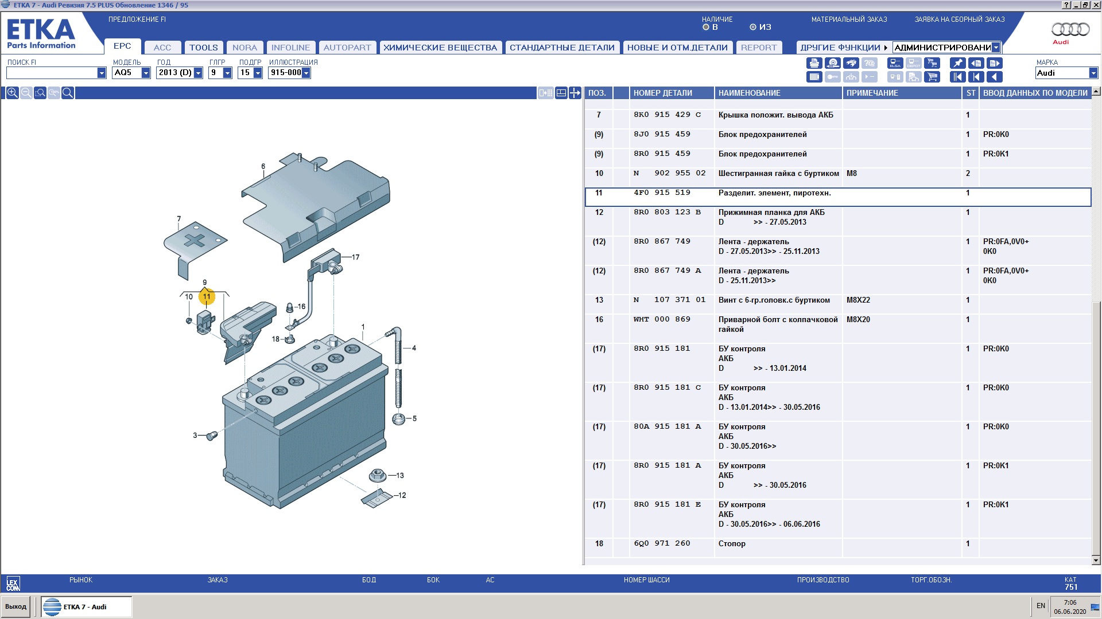
Task: Open the СТАНДАРТНЫЕ ДЕТАЛИ tab
Action: point(562,48)
